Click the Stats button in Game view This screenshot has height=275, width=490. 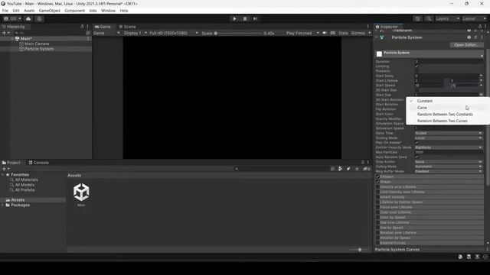click(343, 33)
